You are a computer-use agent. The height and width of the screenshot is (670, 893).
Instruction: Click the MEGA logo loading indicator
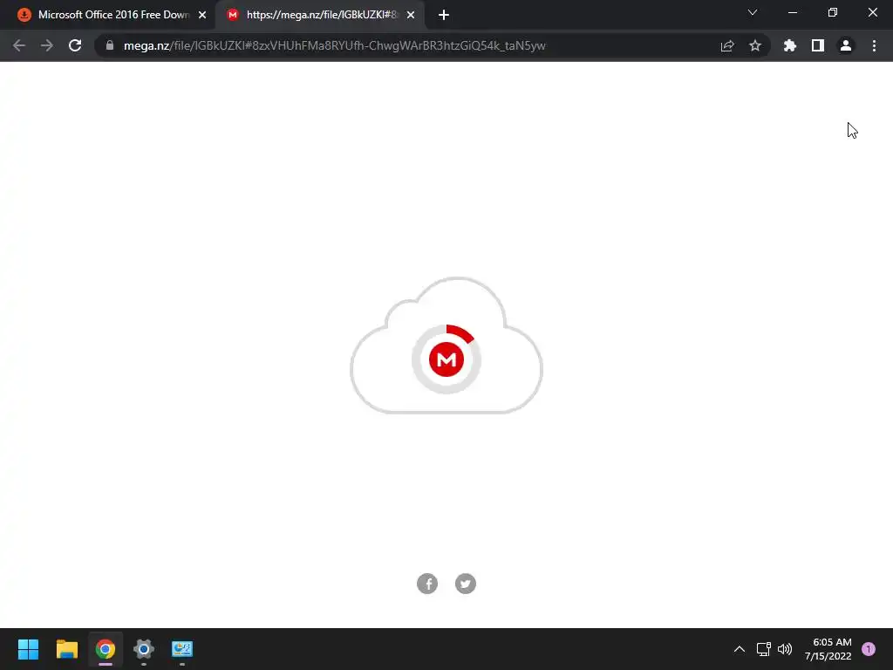[x=446, y=359]
